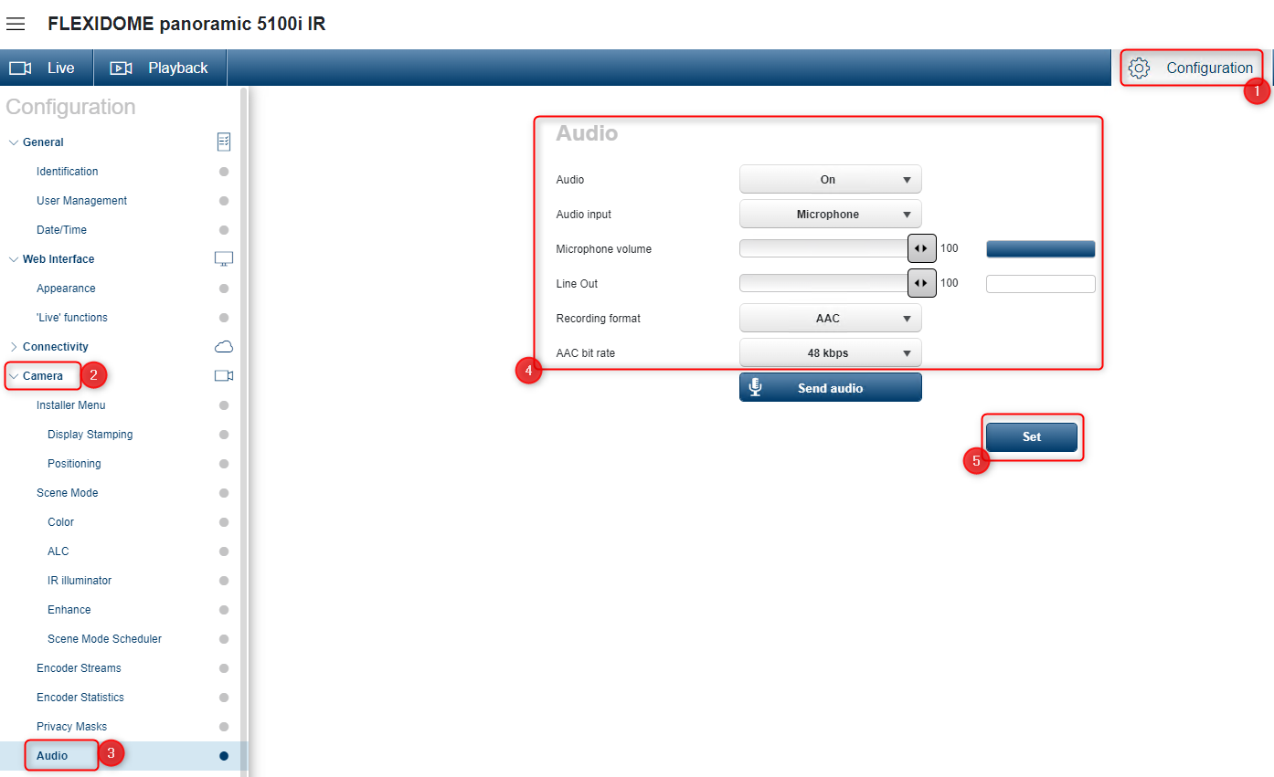This screenshot has height=777, width=1274.
Task: Click the microphone icon on Send audio
Action: tap(756, 387)
